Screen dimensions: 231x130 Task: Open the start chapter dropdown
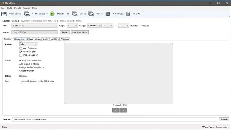point(108,26)
